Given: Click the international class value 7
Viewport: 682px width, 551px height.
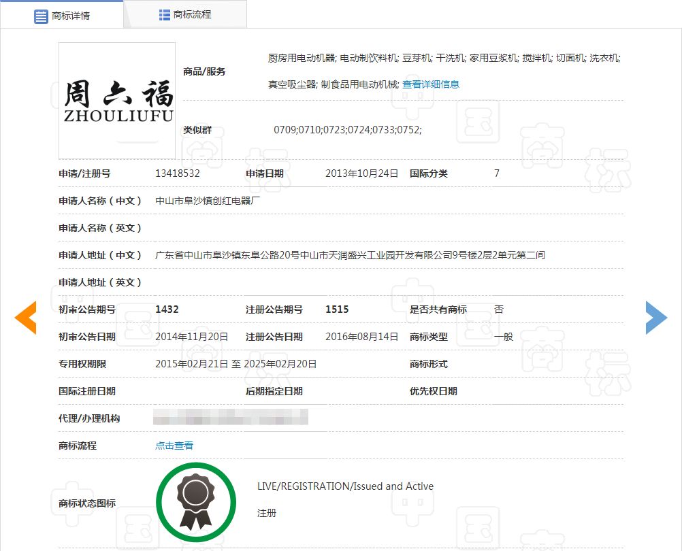Looking at the screenshot, I should (x=497, y=173).
